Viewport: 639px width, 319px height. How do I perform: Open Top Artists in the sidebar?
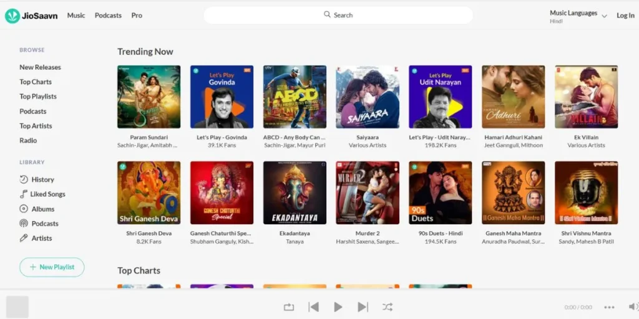point(36,126)
